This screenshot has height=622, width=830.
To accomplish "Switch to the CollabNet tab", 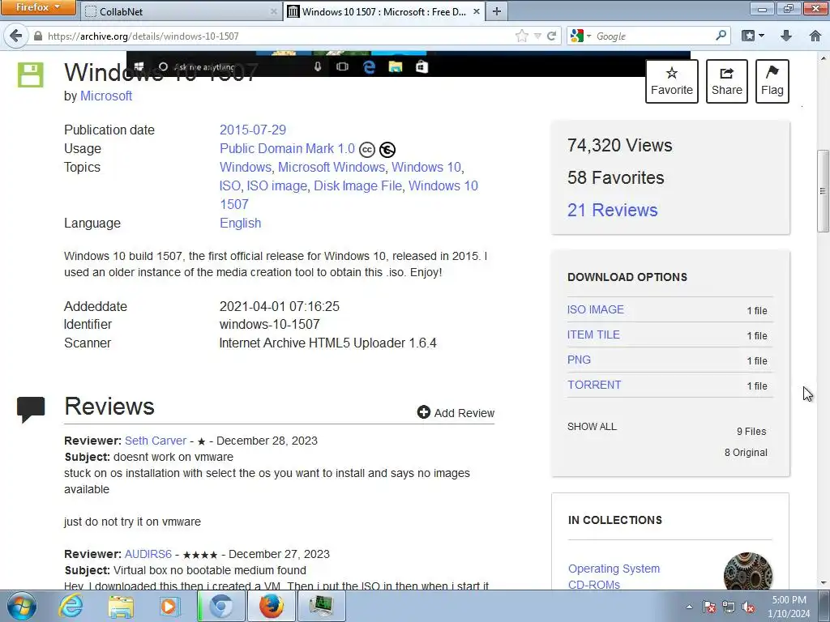I will click(x=180, y=11).
